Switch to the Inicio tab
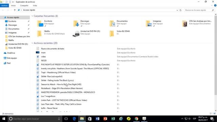 point(13,5)
